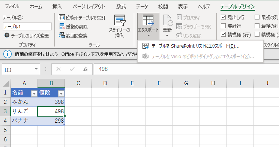Select column H header
Image resolution: width=279 pixels, height=147 pixels.
pyautogui.click(x=213, y=83)
